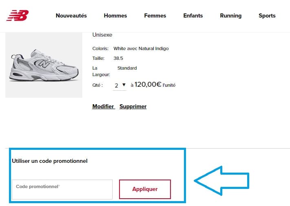Click the blue arrow pointing left

(x=222, y=180)
